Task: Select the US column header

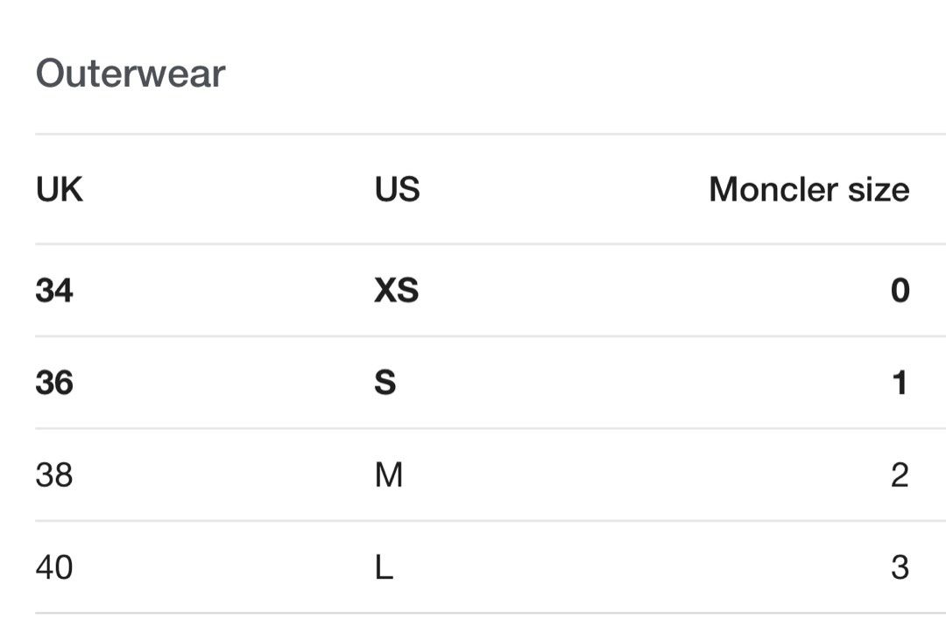Action: [397, 189]
